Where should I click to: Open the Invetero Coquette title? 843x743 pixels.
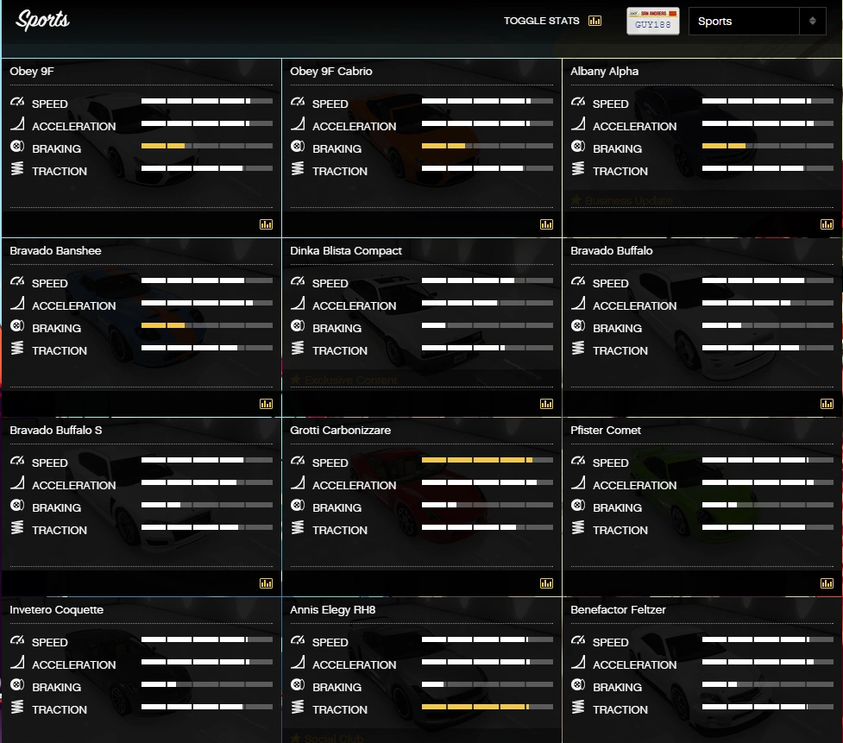pyautogui.click(x=56, y=609)
